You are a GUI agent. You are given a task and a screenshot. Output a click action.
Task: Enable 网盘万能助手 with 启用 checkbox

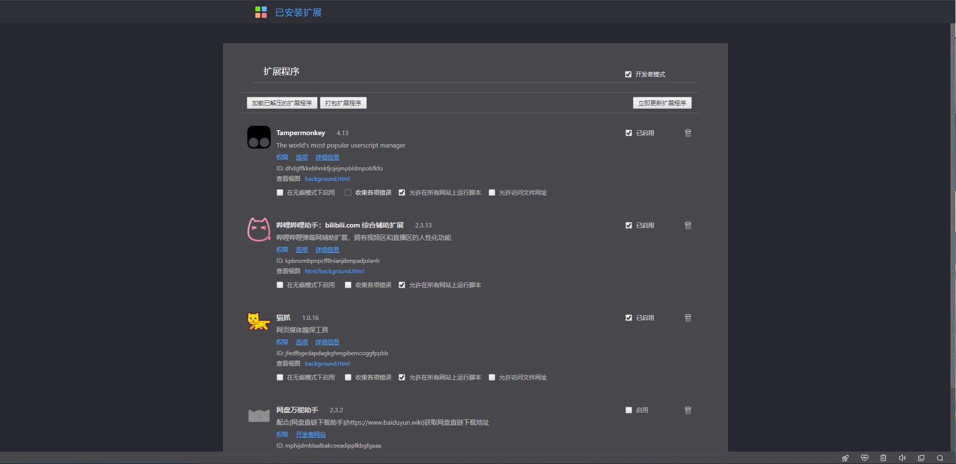[629, 410]
